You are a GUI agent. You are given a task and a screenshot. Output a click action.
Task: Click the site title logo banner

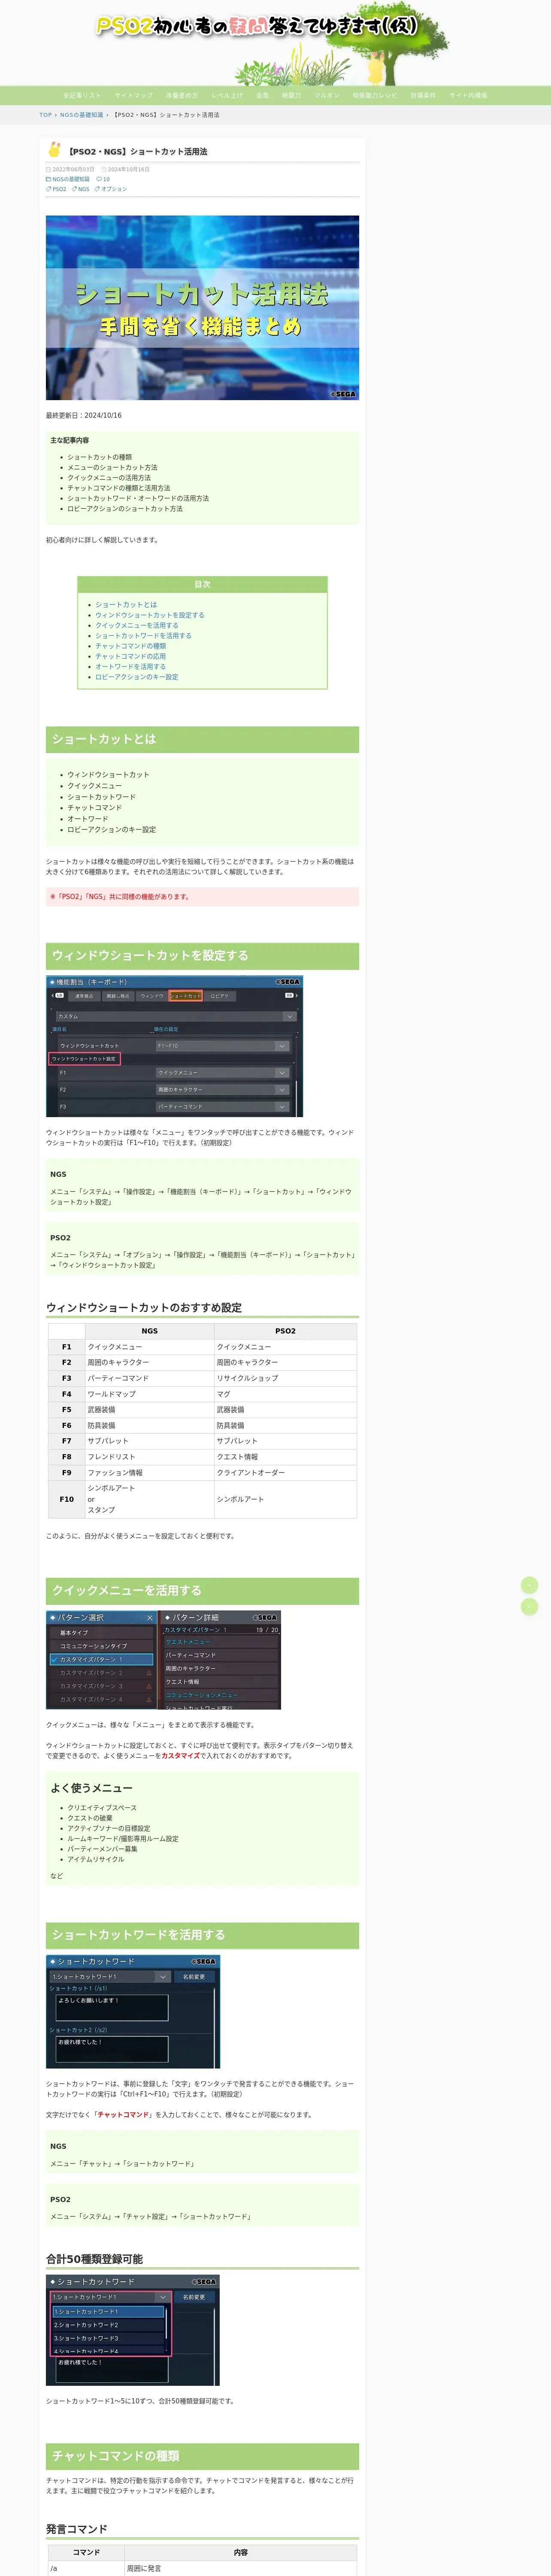pos(256,26)
